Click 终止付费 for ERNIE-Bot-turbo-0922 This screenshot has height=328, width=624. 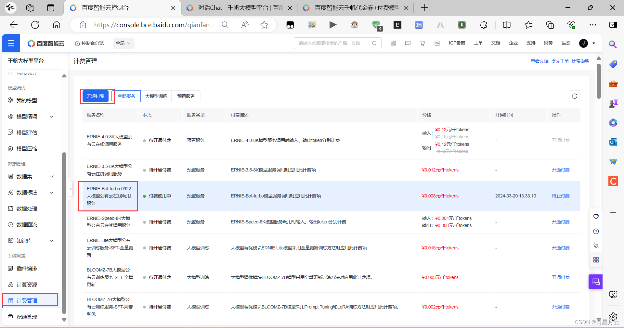click(561, 196)
